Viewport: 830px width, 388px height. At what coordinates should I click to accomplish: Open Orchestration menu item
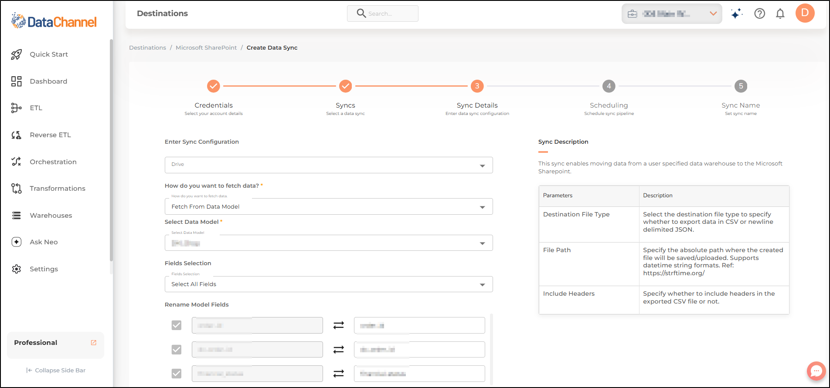53,162
